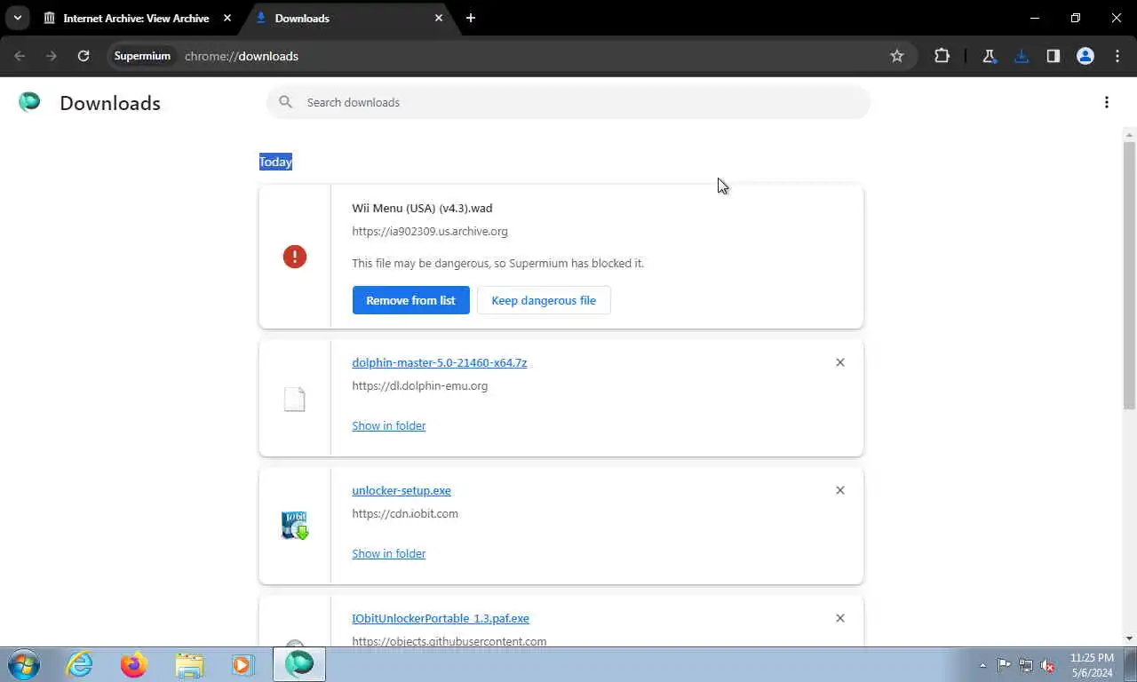Open Windows Media Player from taskbar
The width and height of the screenshot is (1137, 682).
coord(242,664)
